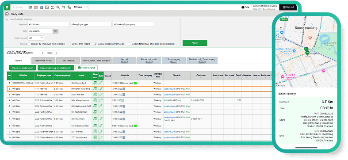The width and height of the screenshot is (348, 160).
Task: Sort by the Schedule column header
Action: click(125, 76)
